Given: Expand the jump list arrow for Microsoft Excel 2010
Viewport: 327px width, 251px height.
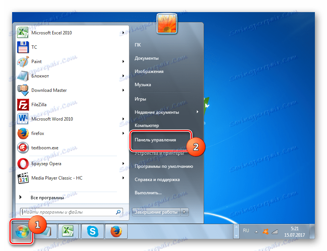Looking at the screenshot, I should (x=123, y=33).
